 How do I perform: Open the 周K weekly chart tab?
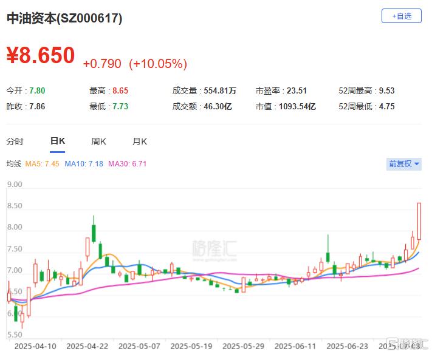tap(98, 141)
